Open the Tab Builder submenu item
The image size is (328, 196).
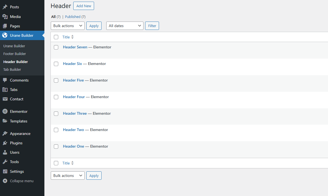[x=12, y=70]
